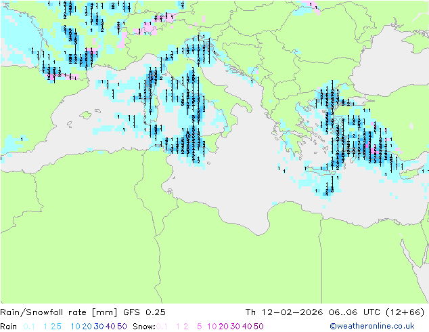Select Snow legend value 20
The height and width of the screenshot is (332, 429).
pyautogui.click(x=223, y=327)
